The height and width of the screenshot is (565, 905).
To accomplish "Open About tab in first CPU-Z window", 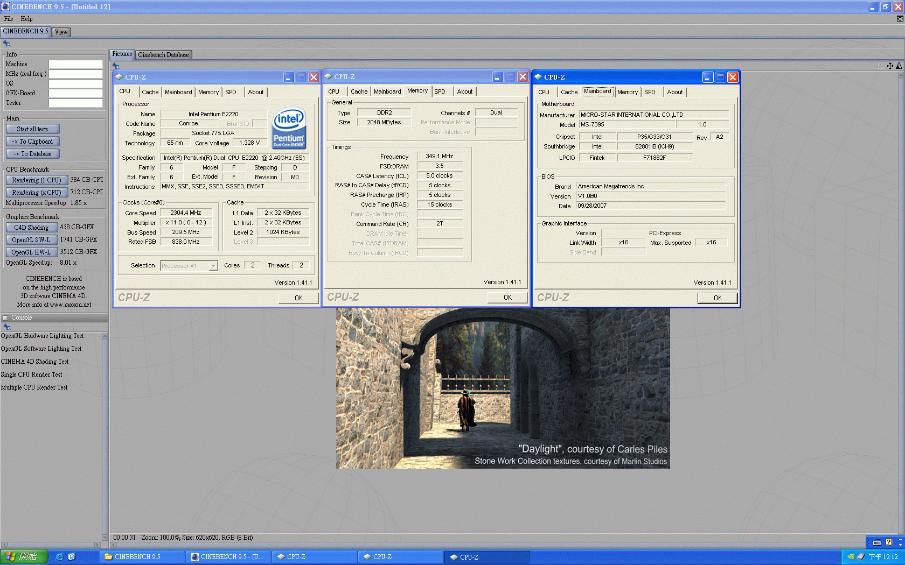I will [256, 92].
